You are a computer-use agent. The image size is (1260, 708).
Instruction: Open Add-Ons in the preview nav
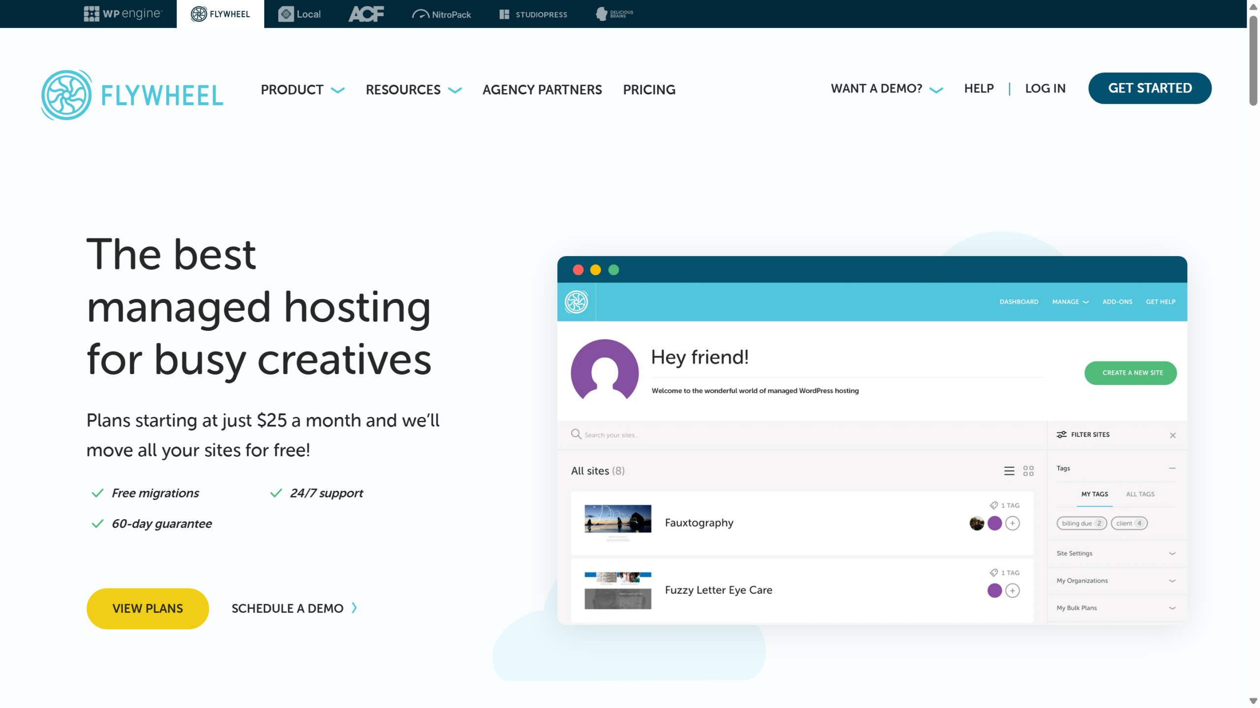pyautogui.click(x=1117, y=301)
